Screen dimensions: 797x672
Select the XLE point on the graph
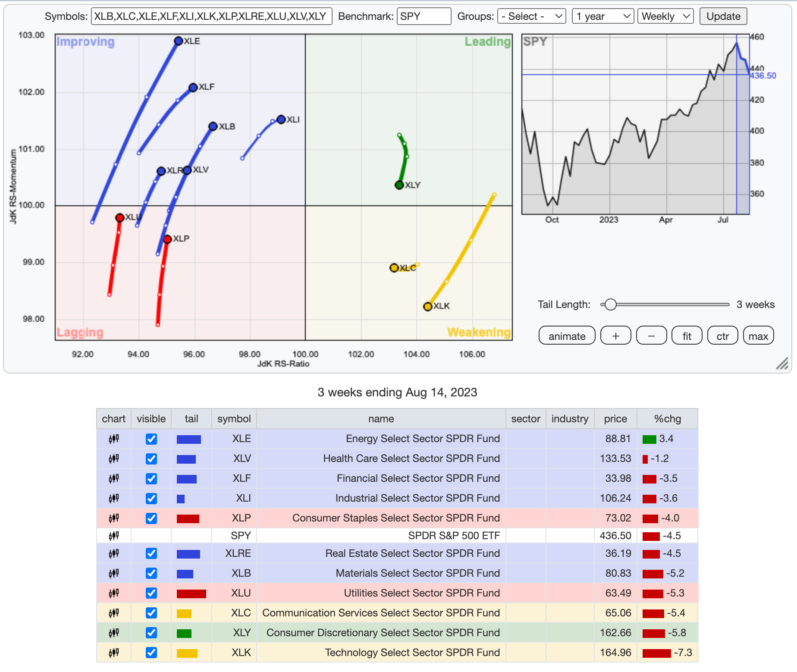(179, 41)
